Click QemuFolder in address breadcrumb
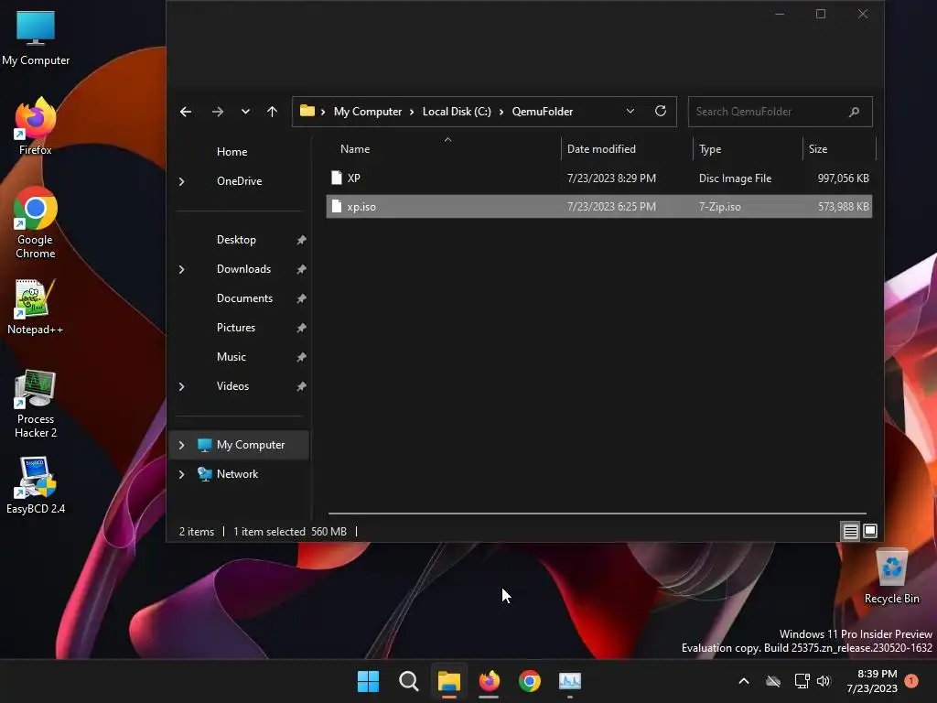937x703 pixels. click(x=543, y=112)
